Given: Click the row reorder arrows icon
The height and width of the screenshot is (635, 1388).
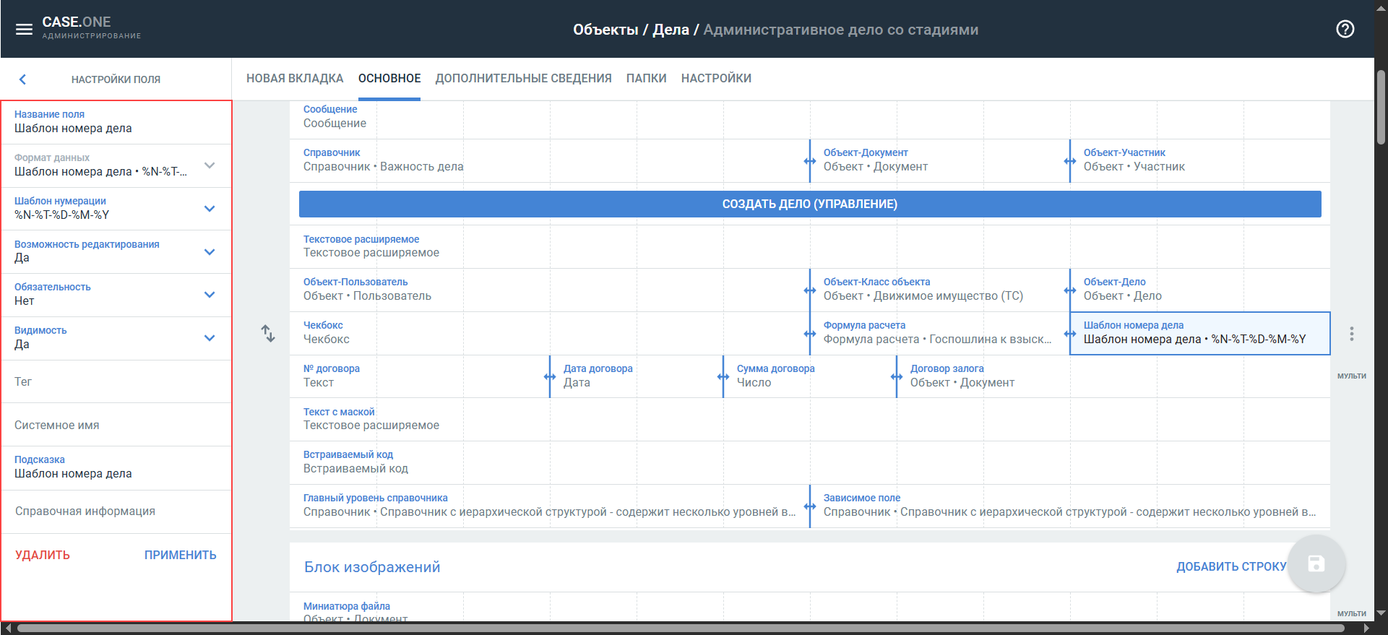Looking at the screenshot, I should (x=268, y=333).
